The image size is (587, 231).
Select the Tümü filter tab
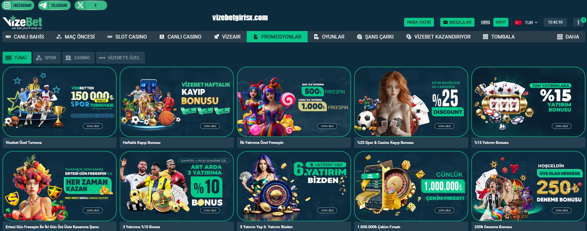click(x=17, y=58)
